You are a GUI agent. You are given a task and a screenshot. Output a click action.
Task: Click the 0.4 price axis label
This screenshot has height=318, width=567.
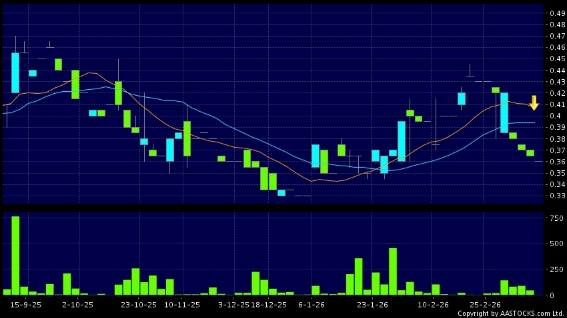pos(553,116)
